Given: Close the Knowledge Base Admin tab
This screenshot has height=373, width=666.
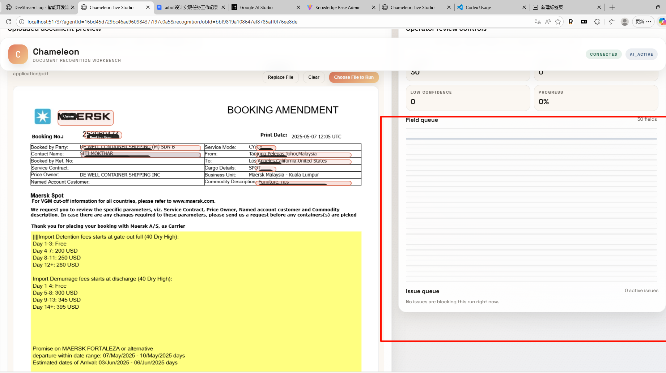Looking at the screenshot, I should pos(374,7).
